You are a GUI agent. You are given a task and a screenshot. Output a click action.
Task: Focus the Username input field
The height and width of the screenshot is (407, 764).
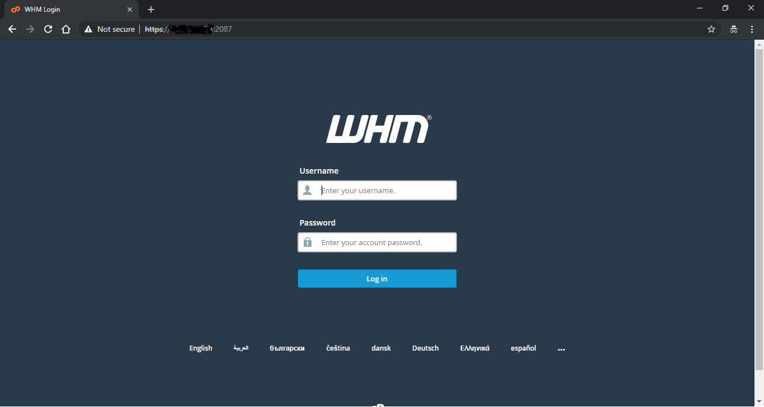(x=377, y=190)
